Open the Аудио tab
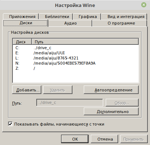The height and width of the screenshot is (145, 150). (70, 23)
